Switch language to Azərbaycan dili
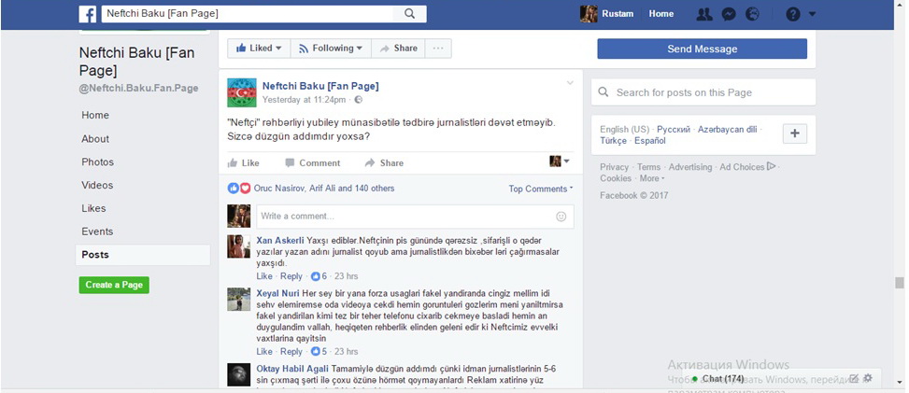The width and height of the screenshot is (909, 393). pyautogui.click(x=727, y=130)
